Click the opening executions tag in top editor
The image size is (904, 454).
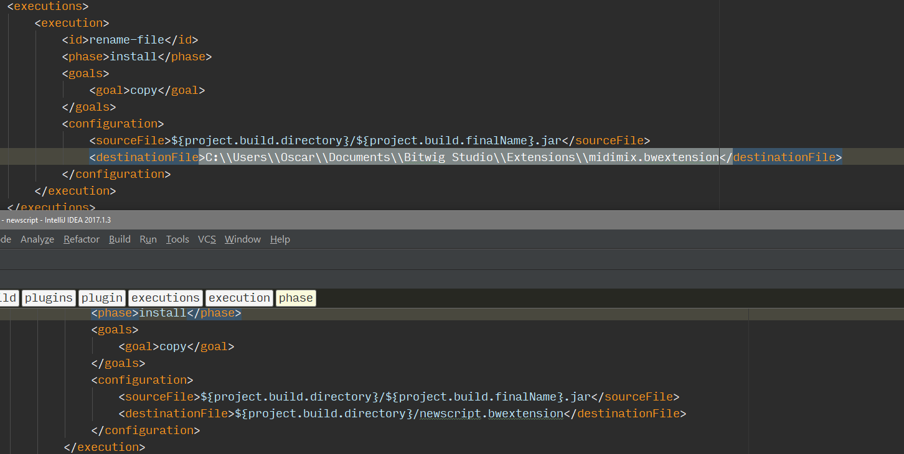point(48,6)
